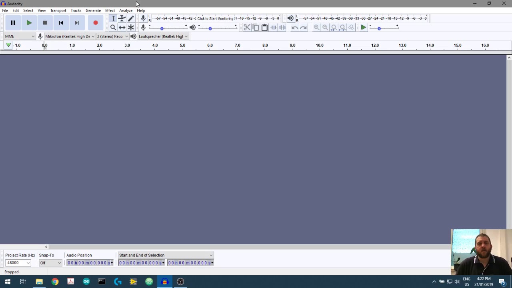Select the Selection (I-beam) tool
The width and height of the screenshot is (512, 288).
113,18
